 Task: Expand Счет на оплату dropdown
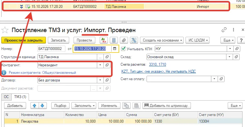click(214, 79)
